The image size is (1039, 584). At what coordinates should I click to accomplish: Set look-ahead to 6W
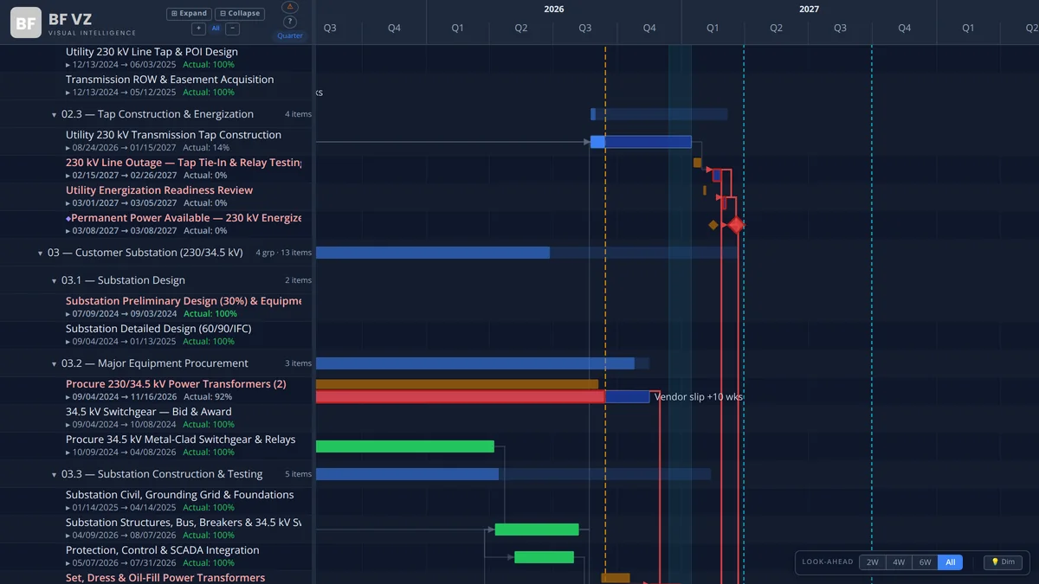925,562
